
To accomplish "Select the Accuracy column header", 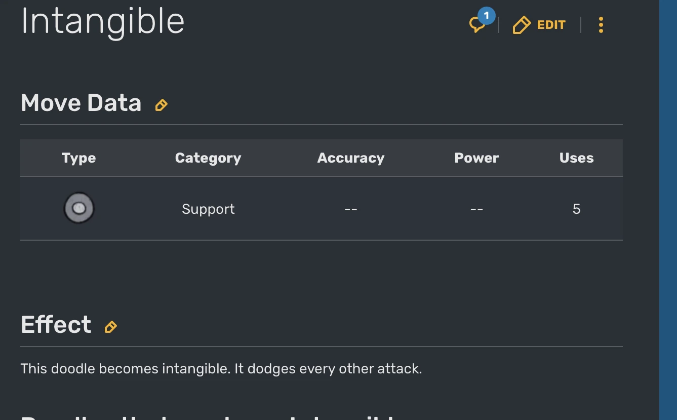I will [351, 158].
